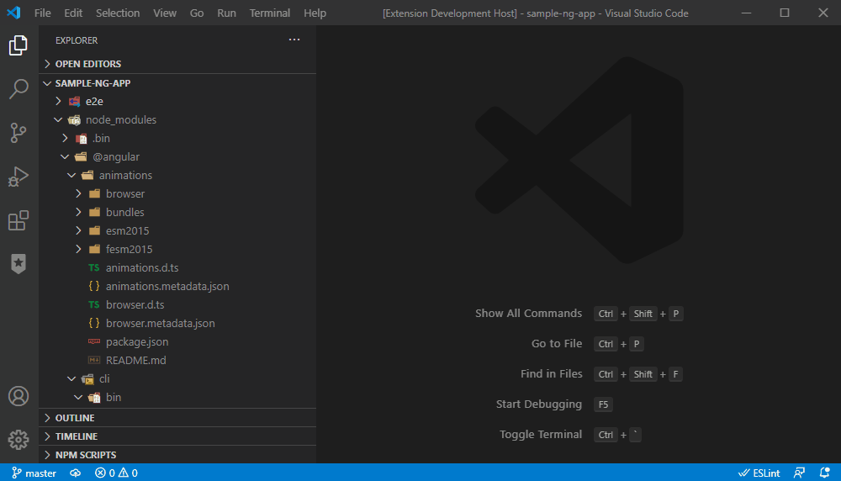841x481 pixels.
Task: Collapse the @angular folder chevron
Action: point(65,156)
